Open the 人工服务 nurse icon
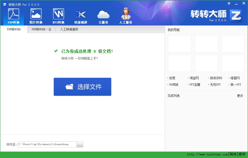The width and height of the screenshot is (248, 158). (126, 16)
